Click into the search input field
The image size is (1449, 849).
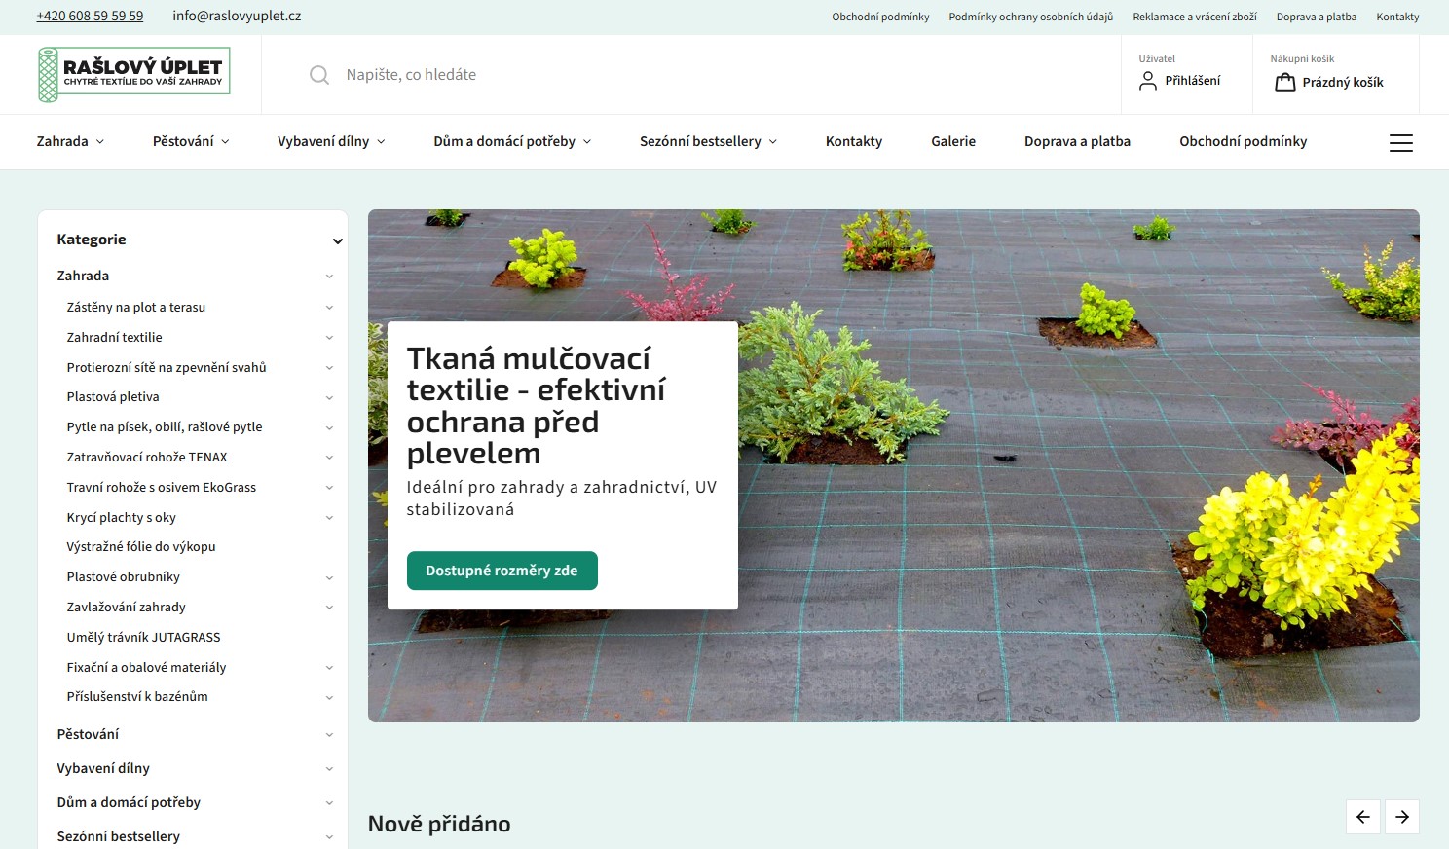click(682, 75)
